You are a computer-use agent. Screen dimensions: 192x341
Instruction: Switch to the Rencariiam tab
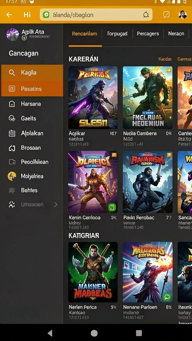pos(84,34)
